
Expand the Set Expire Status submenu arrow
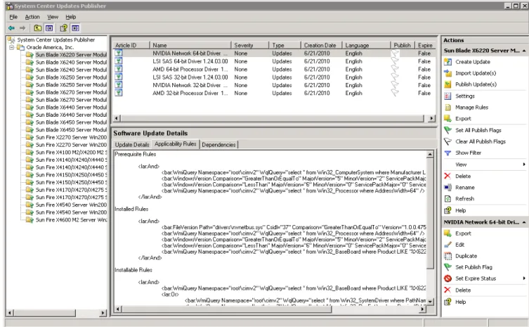point(524,278)
